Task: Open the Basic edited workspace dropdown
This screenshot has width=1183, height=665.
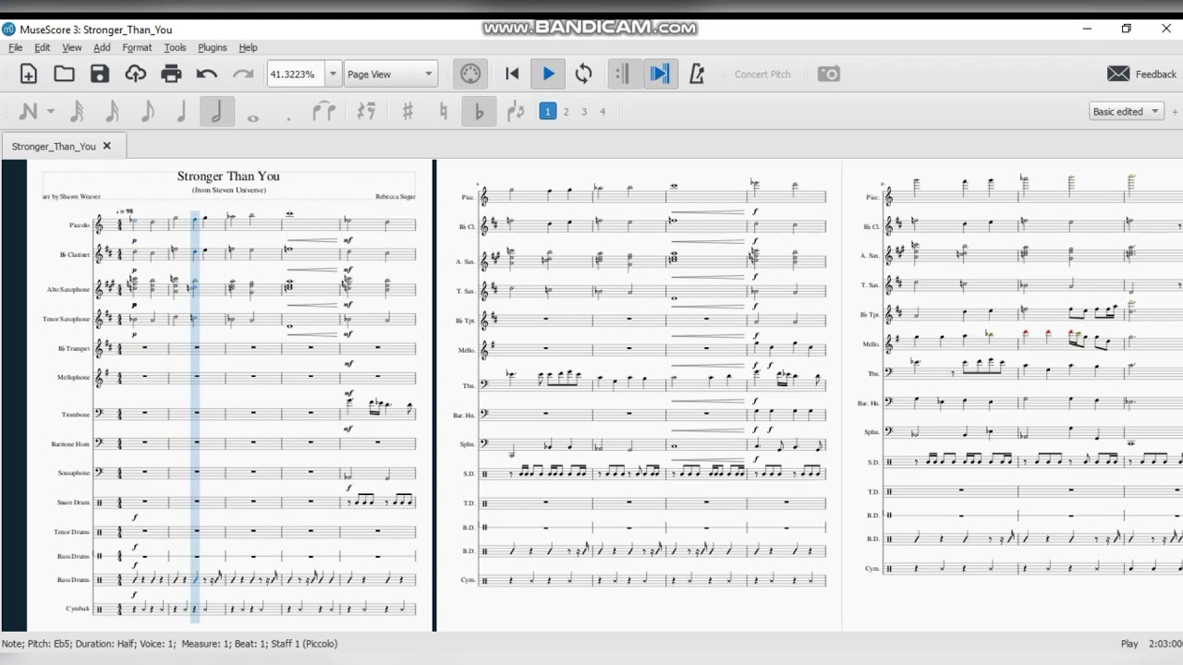Action: point(1127,112)
